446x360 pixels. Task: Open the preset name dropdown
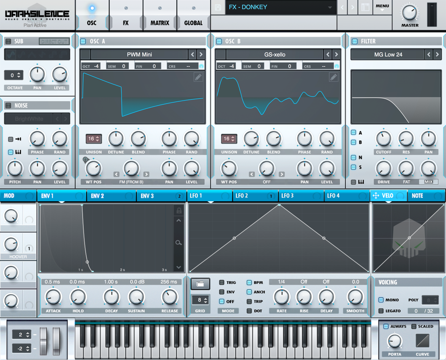click(x=330, y=7)
